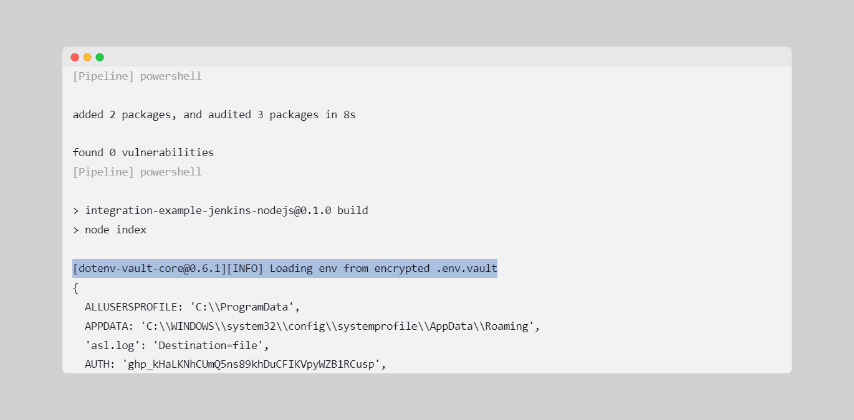Click the highlighted dotenv-vault-core log line
This screenshot has width=854, height=420.
tap(285, 269)
